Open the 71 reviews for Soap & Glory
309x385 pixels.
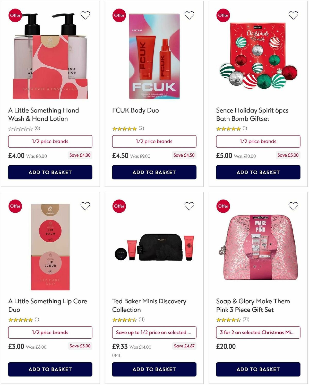click(x=246, y=319)
